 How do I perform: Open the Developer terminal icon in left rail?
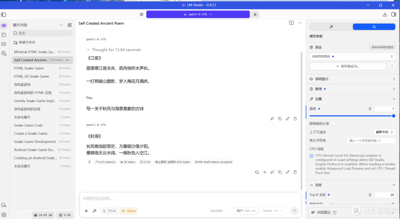tap(4, 35)
